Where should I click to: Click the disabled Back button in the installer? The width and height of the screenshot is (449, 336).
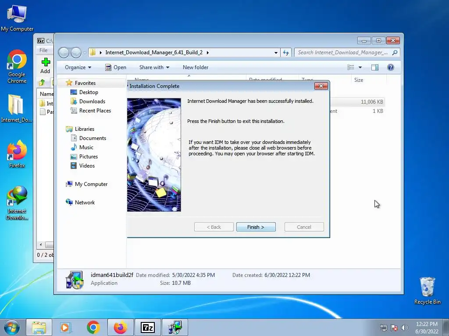tap(214, 227)
